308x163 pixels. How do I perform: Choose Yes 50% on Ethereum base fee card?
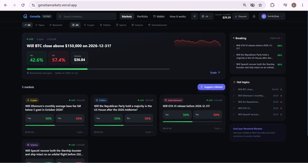[x=40, y=119]
